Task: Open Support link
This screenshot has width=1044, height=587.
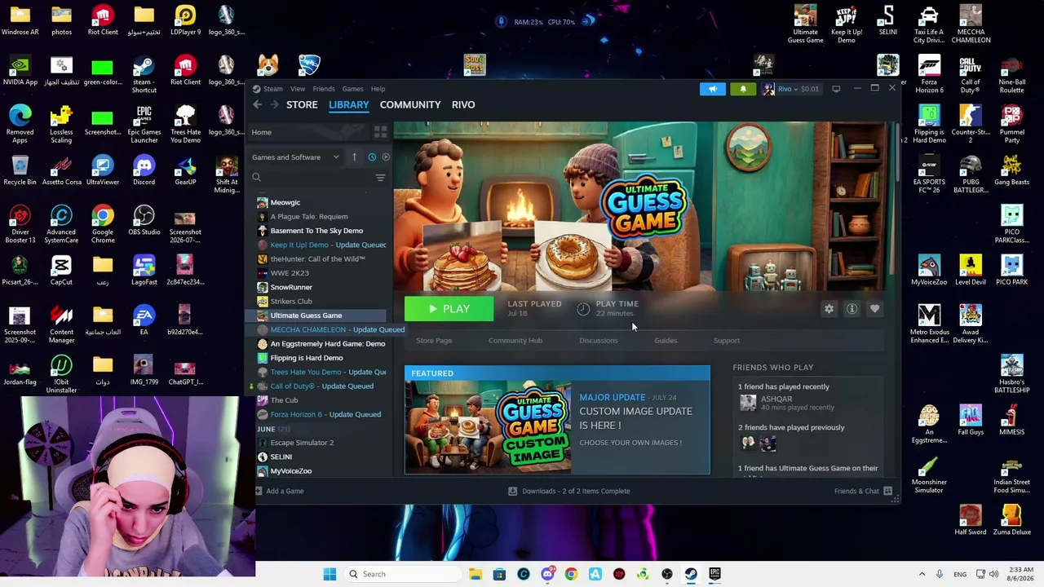Action: coord(727,341)
